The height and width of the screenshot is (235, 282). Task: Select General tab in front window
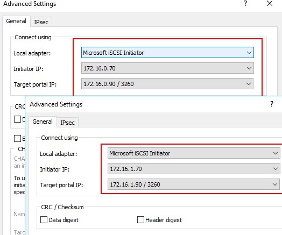[43, 122]
